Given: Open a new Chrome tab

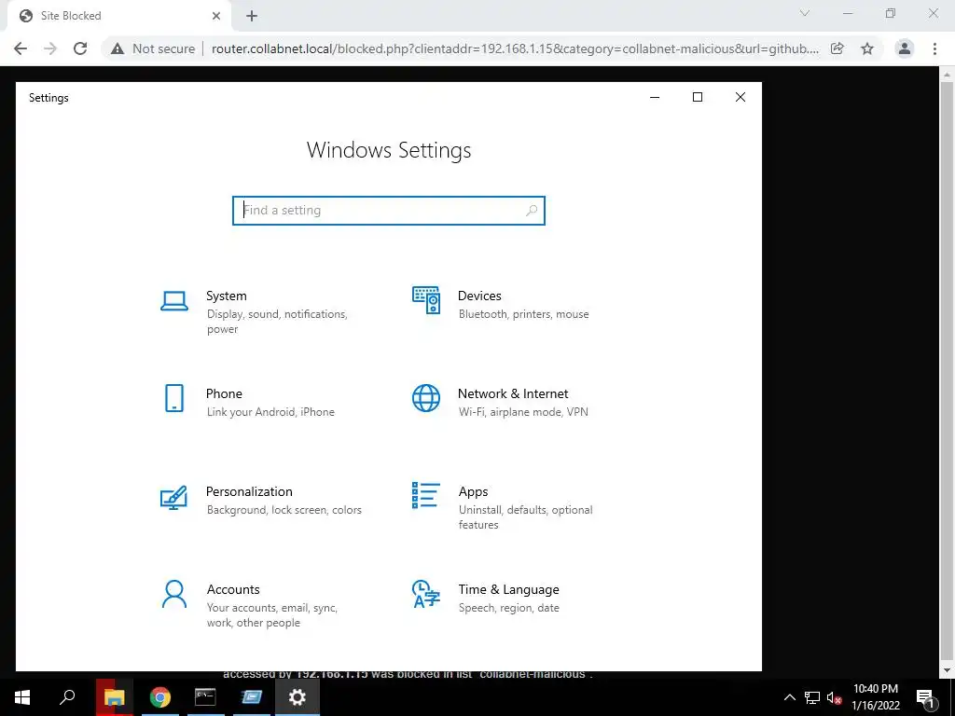Looking at the screenshot, I should [252, 16].
